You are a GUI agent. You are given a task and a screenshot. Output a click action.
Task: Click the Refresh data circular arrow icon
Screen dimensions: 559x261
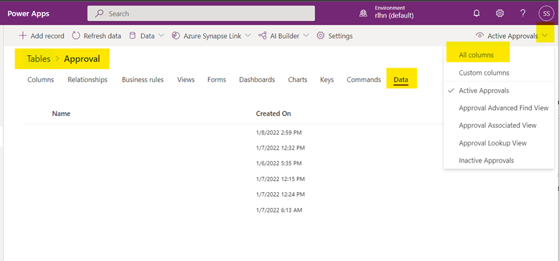point(76,35)
